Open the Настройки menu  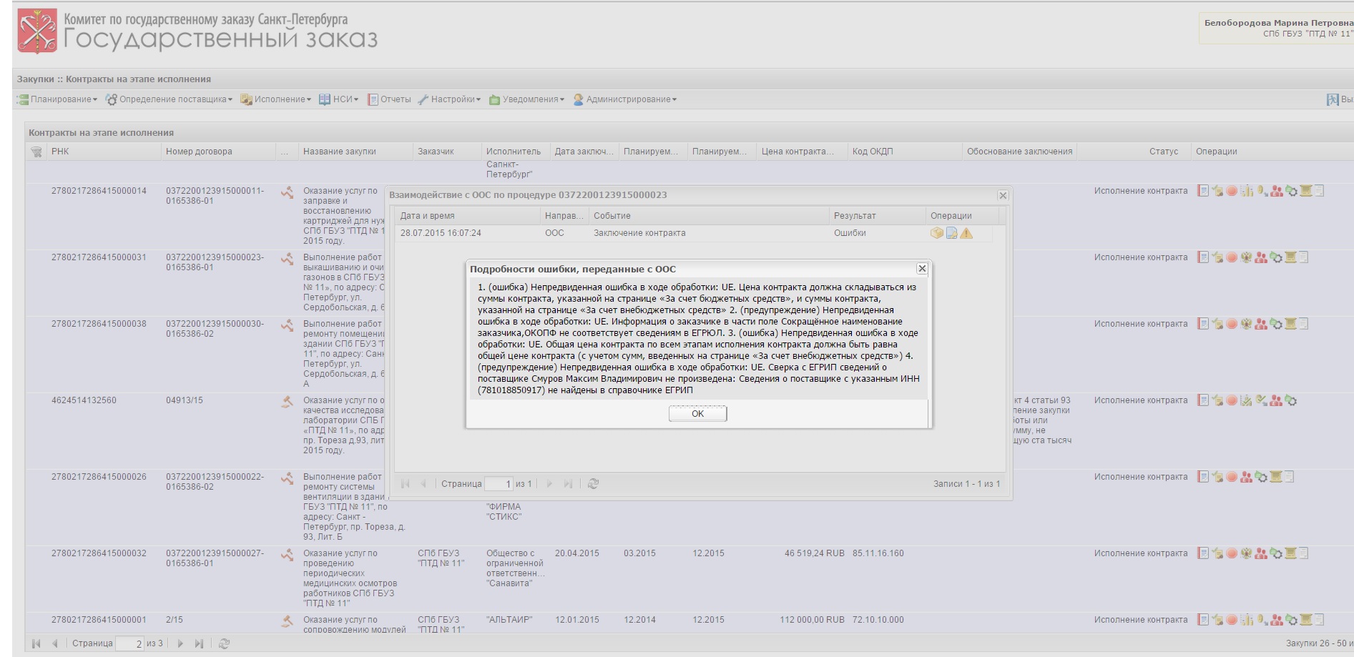449,99
